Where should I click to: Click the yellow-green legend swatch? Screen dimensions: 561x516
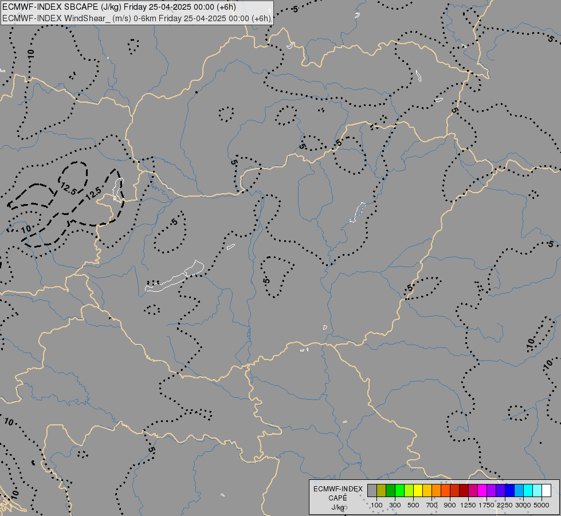point(409,490)
